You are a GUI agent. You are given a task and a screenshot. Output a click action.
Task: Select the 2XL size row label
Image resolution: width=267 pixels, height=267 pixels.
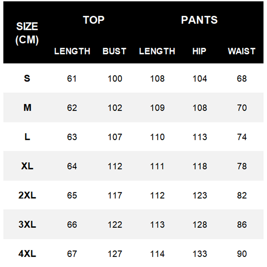(27, 195)
